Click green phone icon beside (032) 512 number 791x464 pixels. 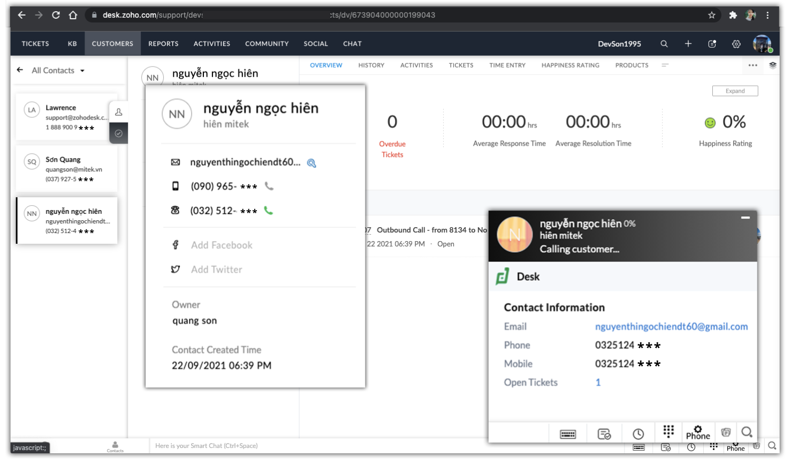click(x=269, y=211)
